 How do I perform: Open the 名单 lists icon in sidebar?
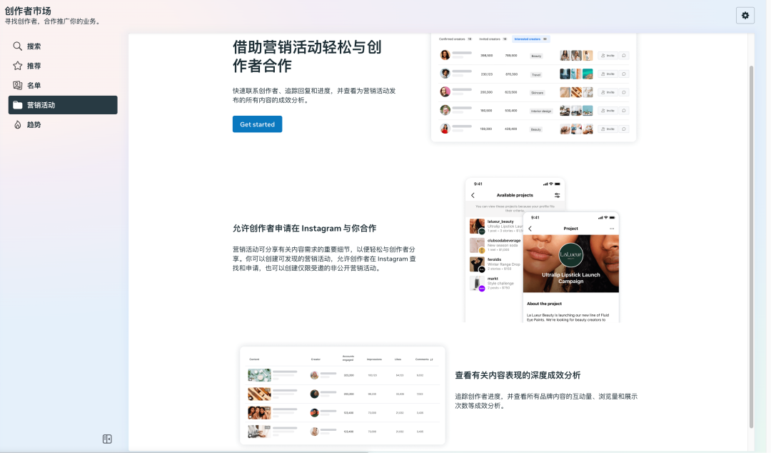(x=18, y=85)
